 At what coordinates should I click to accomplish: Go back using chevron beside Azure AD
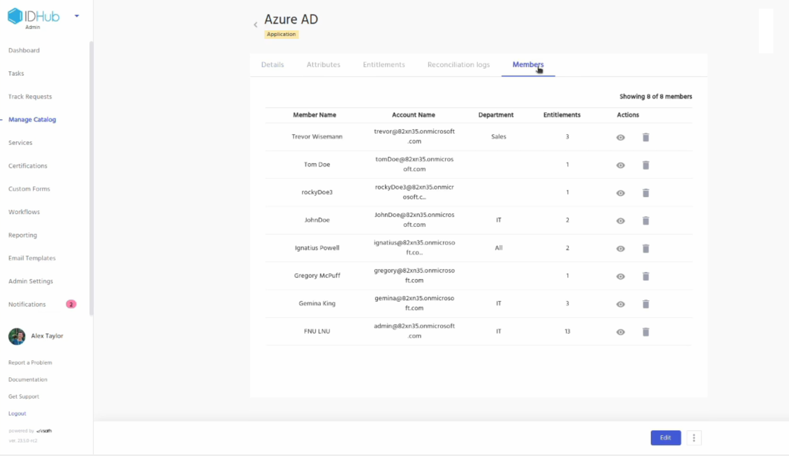[256, 24]
